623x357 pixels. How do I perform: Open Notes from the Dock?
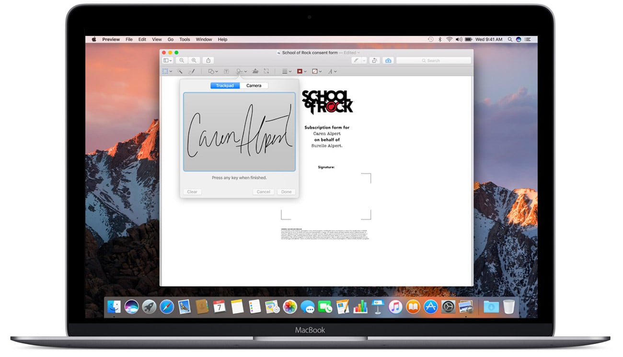coord(237,307)
